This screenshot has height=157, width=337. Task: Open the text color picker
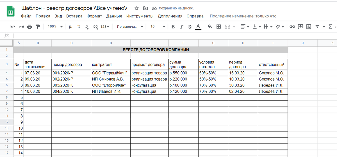tap(198, 27)
